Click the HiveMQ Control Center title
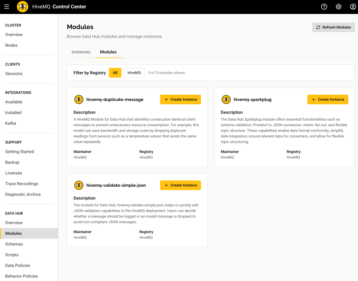Viewport: 358px width, 281px height. coord(59,7)
